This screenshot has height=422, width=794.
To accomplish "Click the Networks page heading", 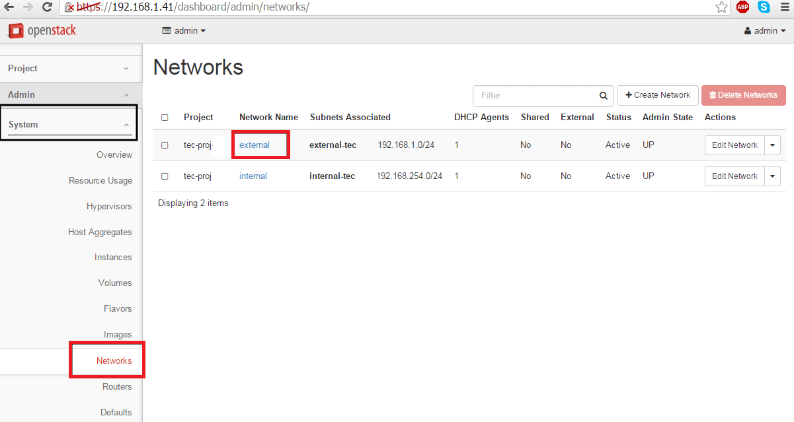I will (x=198, y=67).
